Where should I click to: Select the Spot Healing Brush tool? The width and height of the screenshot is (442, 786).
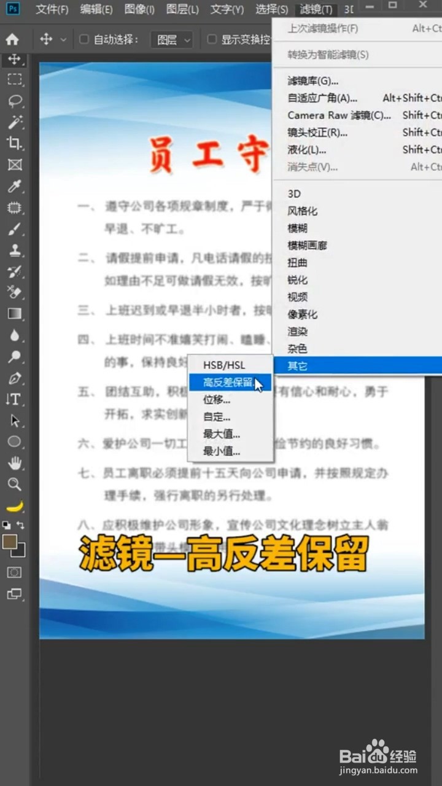(15, 208)
